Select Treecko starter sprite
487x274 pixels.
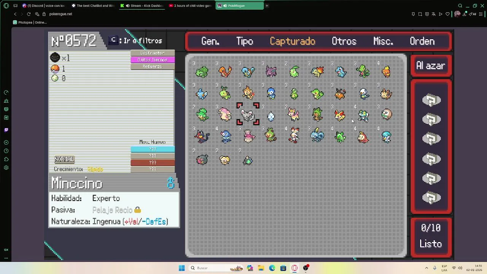tap(363, 72)
